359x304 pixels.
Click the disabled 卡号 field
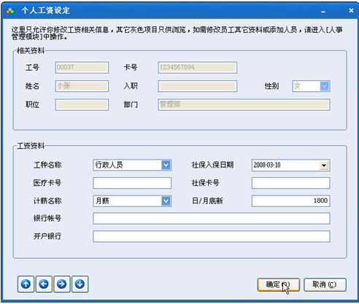[197, 68]
